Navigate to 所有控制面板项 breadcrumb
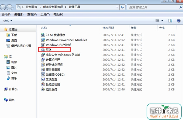Image resolution: width=183 pixels, height=121 pixels. (53, 7)
